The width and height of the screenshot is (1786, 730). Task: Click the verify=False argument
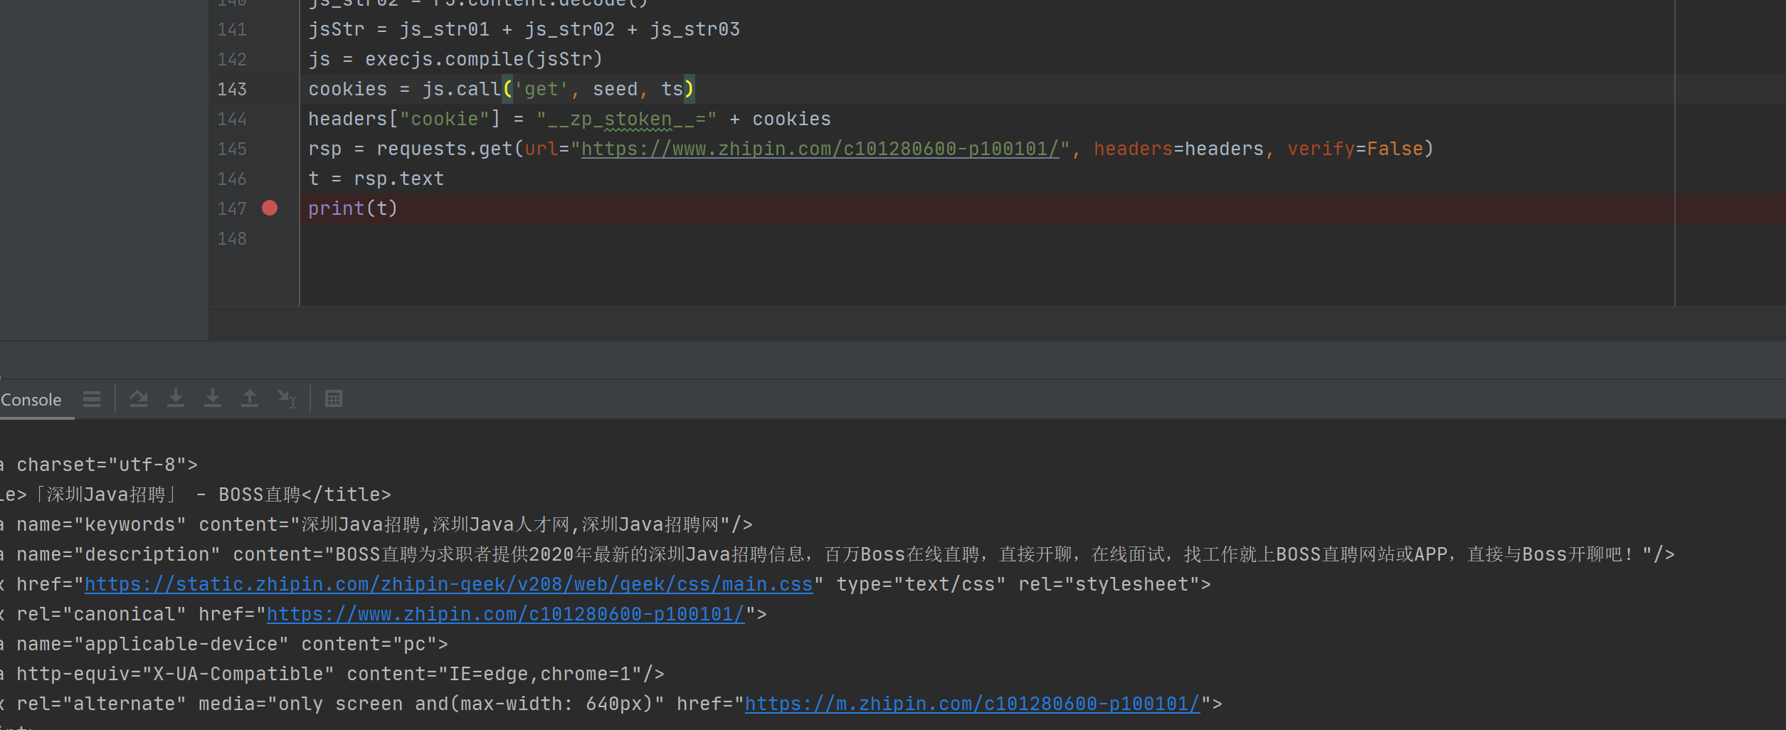pyautogui.click(x=1356, y=149)
